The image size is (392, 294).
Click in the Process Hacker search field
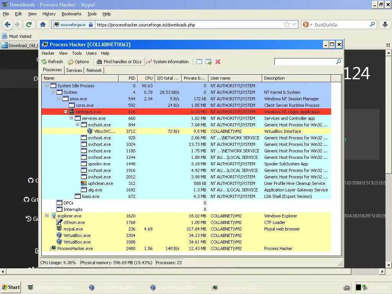[305, 62]
